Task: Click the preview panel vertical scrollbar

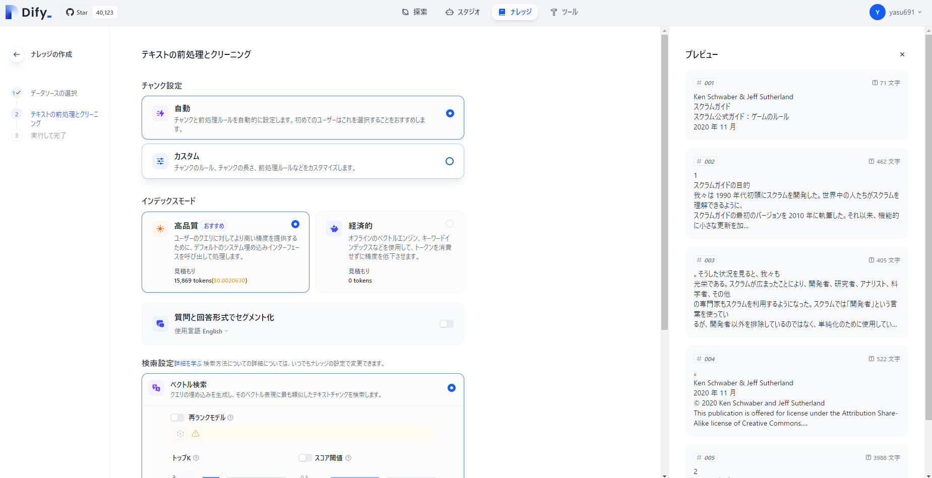Action: (x=928, y=227)
